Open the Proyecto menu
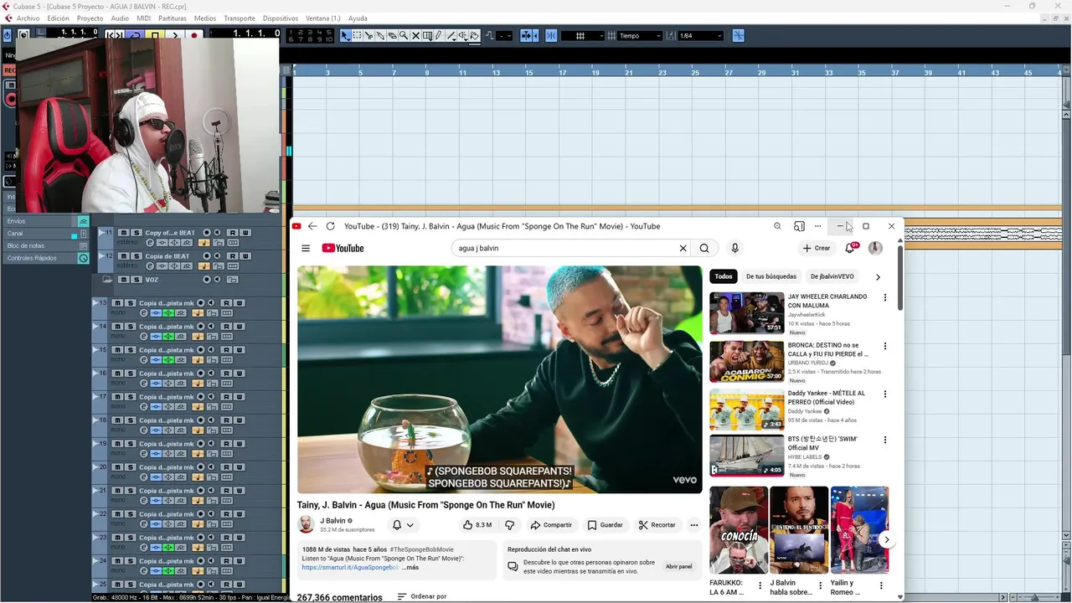 click(x=90, y=18)
